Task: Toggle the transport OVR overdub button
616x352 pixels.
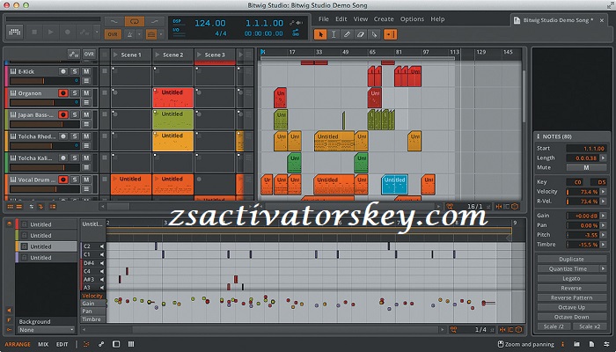Action: coord(113,34)
